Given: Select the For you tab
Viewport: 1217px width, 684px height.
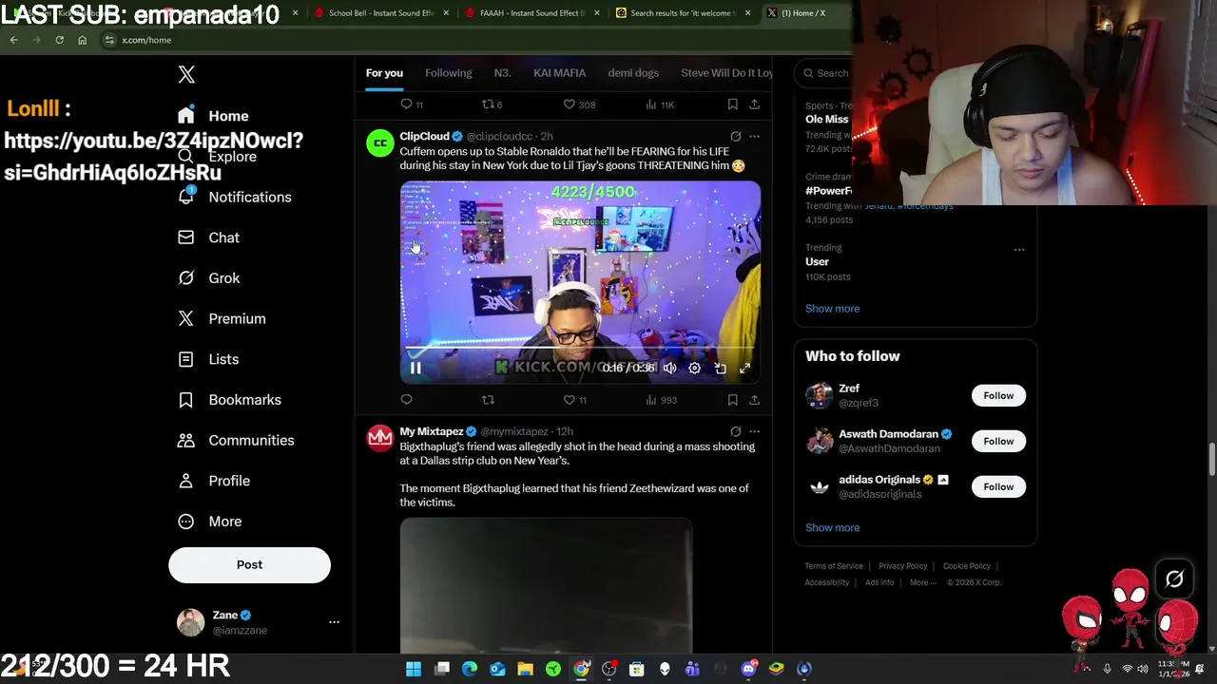Looking at the screenshot, I should click(x=384, y=73).
